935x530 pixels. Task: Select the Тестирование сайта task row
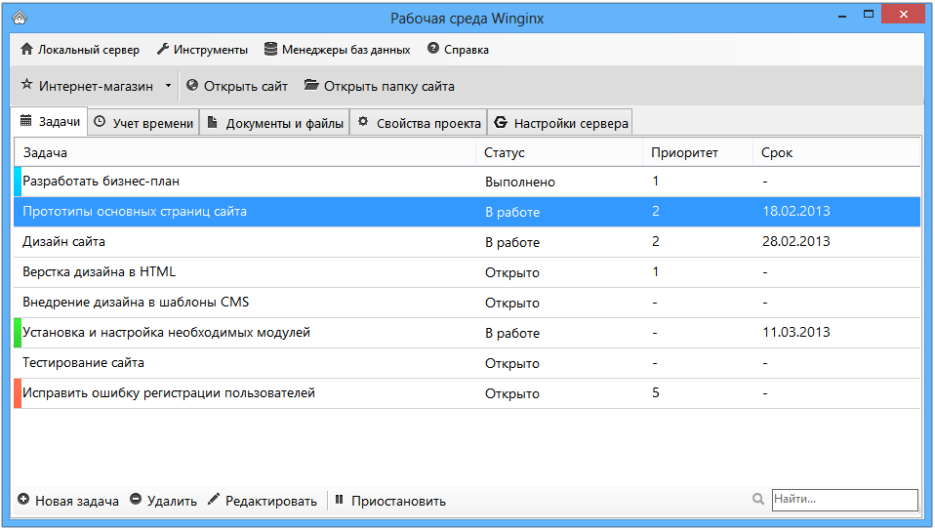click(x=467, y=363)
